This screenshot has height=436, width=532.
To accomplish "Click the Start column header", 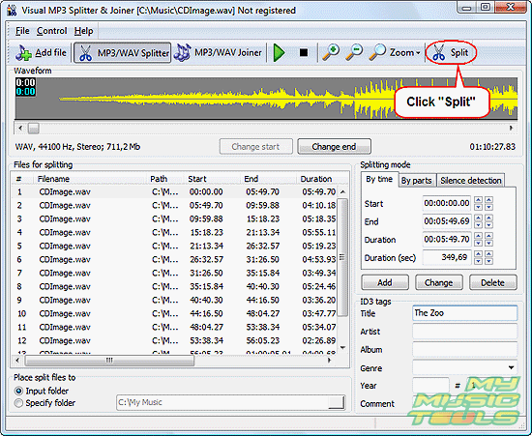I will click(212, 179).
